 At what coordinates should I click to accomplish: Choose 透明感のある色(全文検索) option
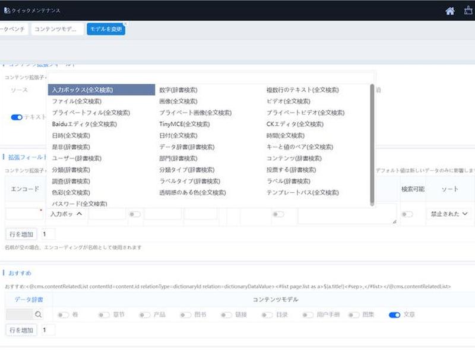[x=192, y=192]
